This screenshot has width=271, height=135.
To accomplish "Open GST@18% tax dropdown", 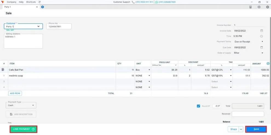I will coord(231,76).
